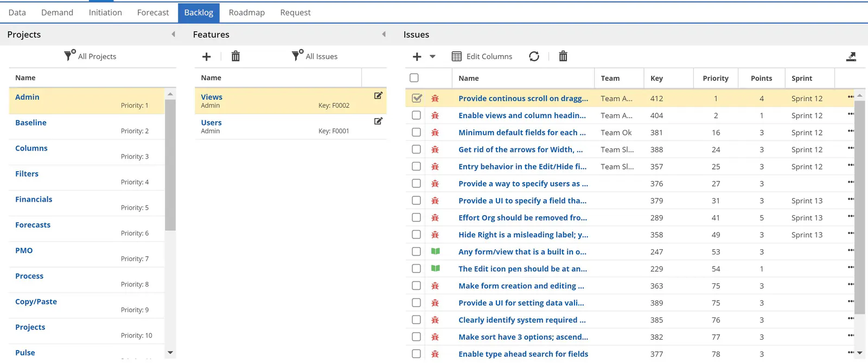
Task: Toggle the select-all issues checkbox
Action: click(414, 78)
